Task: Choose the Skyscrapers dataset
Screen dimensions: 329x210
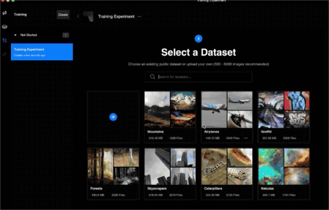Action: 170,174
